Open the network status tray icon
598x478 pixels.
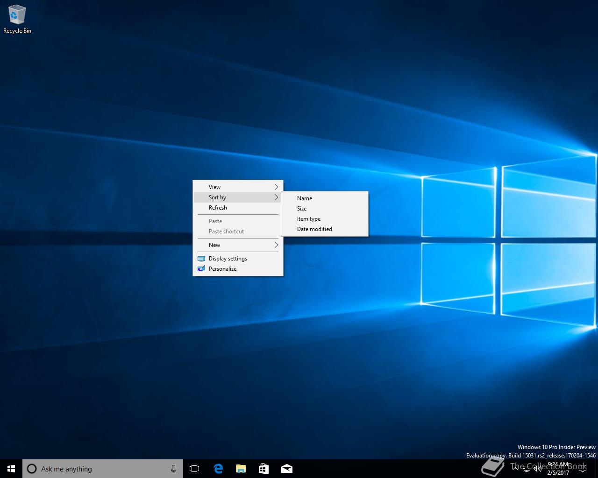coord(527,469)
